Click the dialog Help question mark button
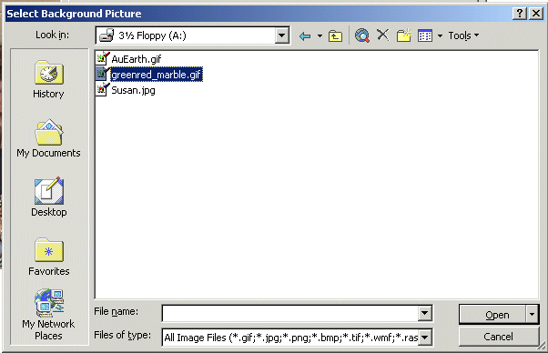The width and height of the screenshot is (548, 353). click(x=520, y=14)
